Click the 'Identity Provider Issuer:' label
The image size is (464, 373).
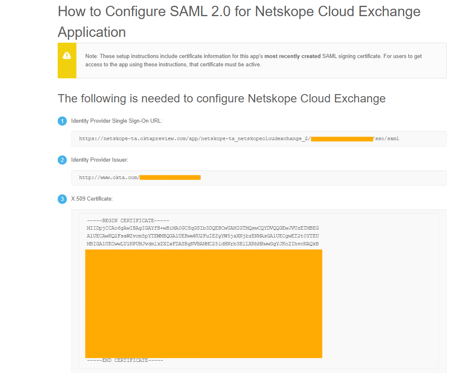click(x=100, y=160)
